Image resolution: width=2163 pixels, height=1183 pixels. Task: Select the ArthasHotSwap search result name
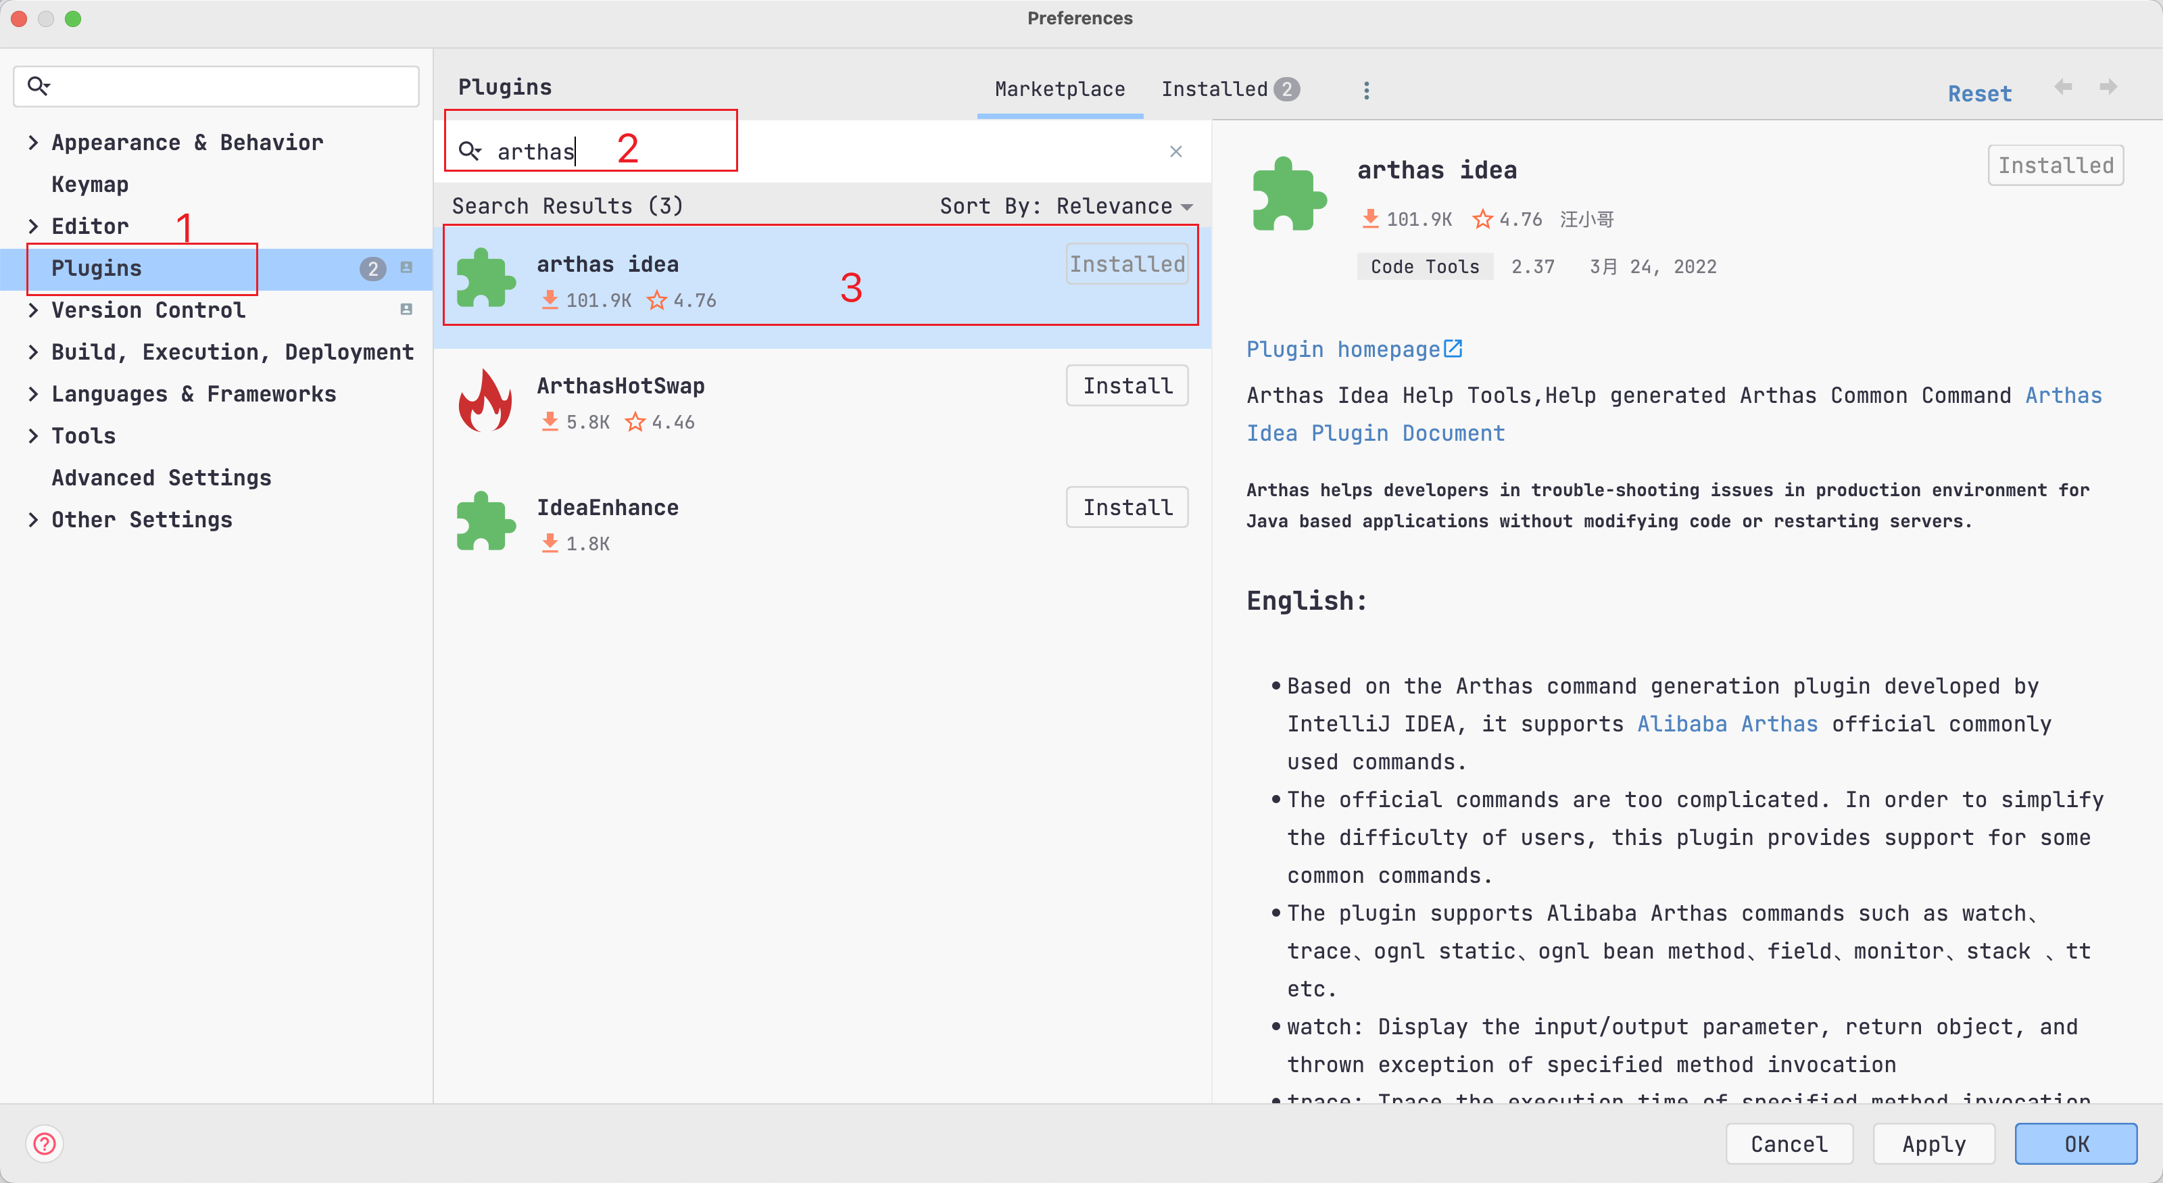[621, 385]
